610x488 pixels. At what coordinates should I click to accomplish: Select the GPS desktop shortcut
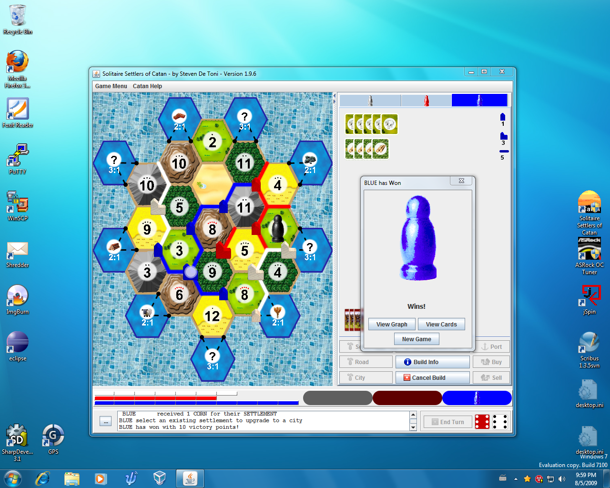pyautogui.click(x=53, y=438)
